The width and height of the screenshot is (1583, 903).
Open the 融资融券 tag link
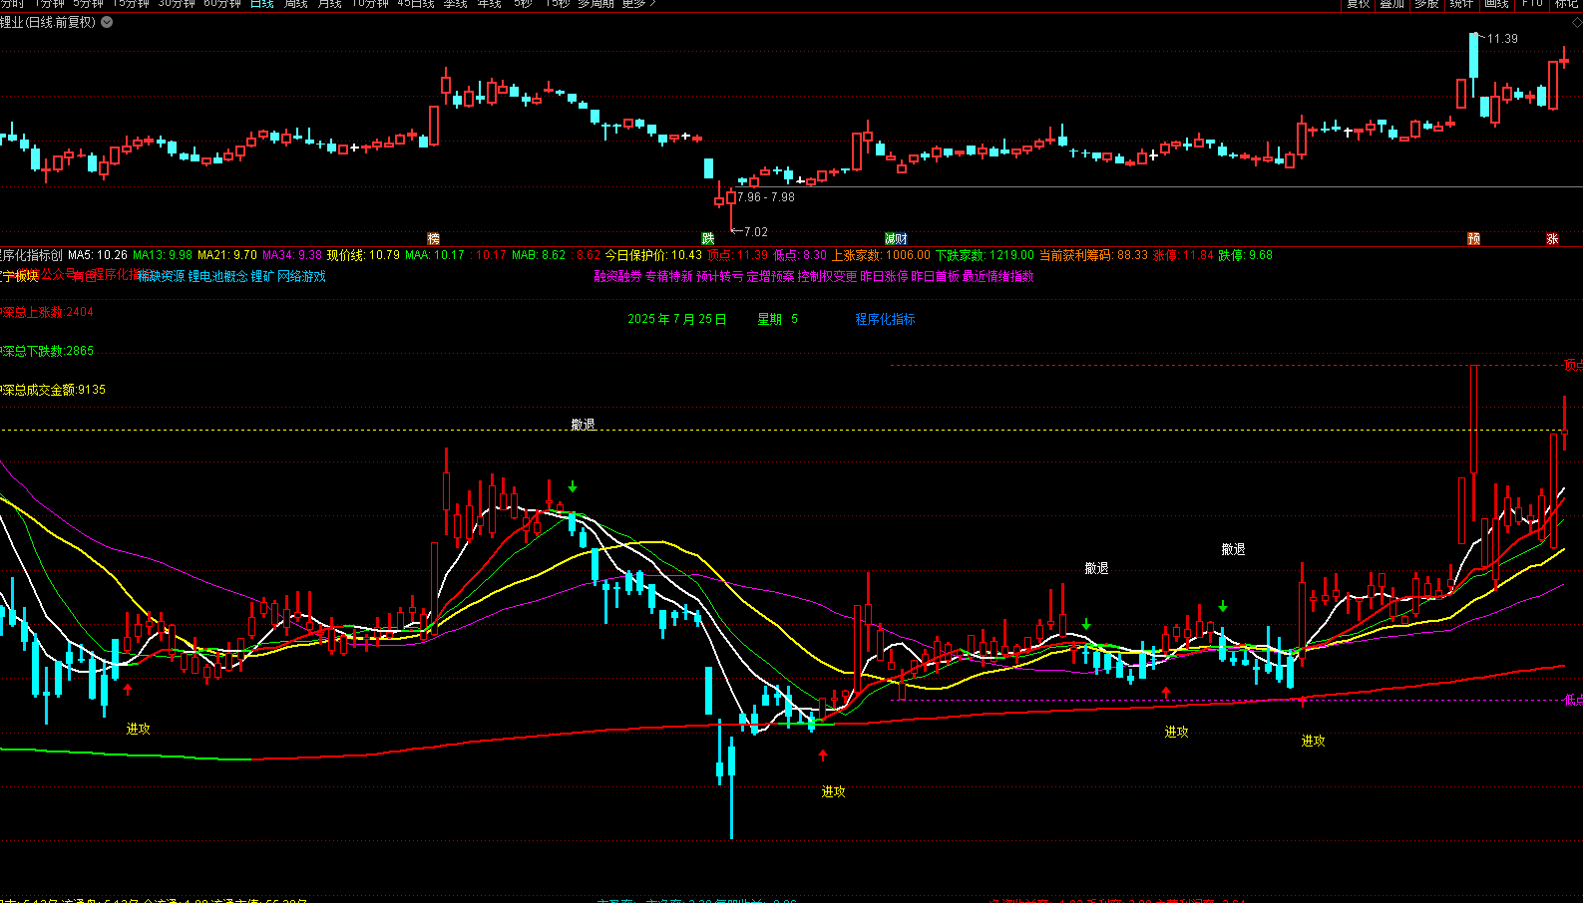(617, 276)
